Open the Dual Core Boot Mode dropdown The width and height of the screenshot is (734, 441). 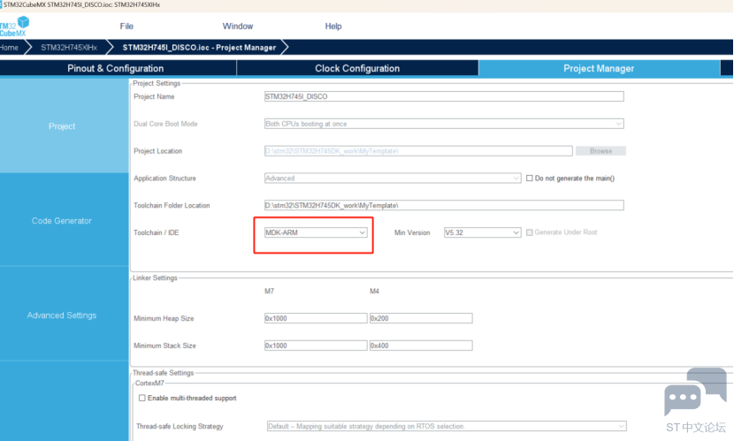pos(444,124)
